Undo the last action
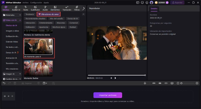Image resolution: width=201 pixels, height=109 pixels. point(4,83)
